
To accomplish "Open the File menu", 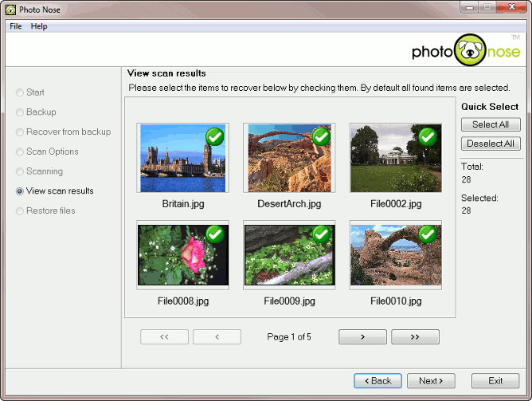I will [x=16, y=26].
